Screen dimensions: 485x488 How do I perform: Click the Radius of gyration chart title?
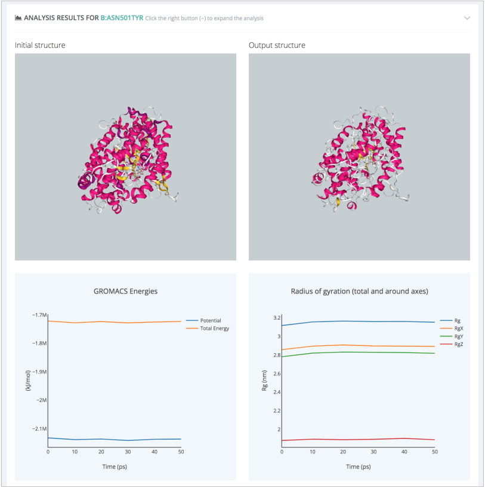359,291
